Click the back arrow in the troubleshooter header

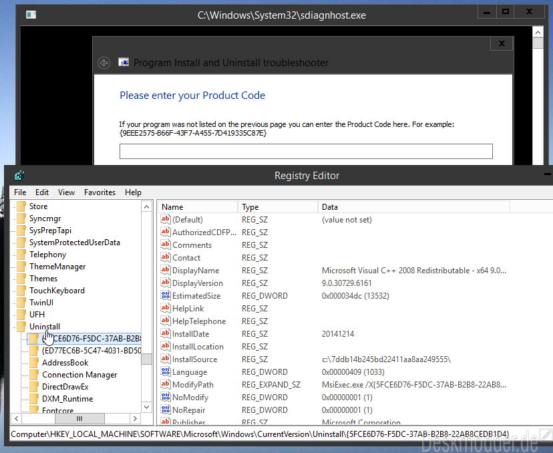click(x=104, y=63)
